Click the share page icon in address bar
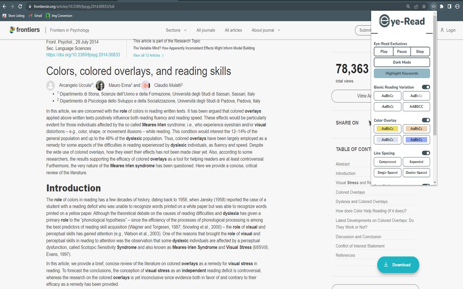463x289 pixels. point(416,7)
